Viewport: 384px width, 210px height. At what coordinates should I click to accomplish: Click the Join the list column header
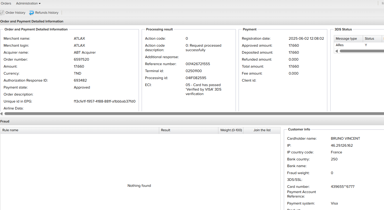click(x=262, y=130)
